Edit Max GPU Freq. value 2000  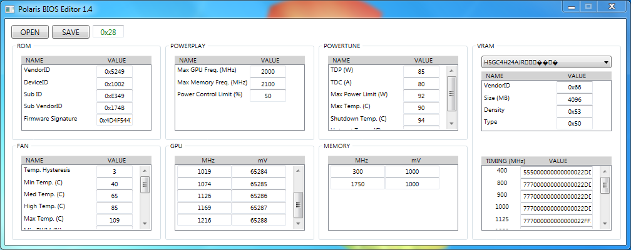pyautogui.click(x=268, y=72)
